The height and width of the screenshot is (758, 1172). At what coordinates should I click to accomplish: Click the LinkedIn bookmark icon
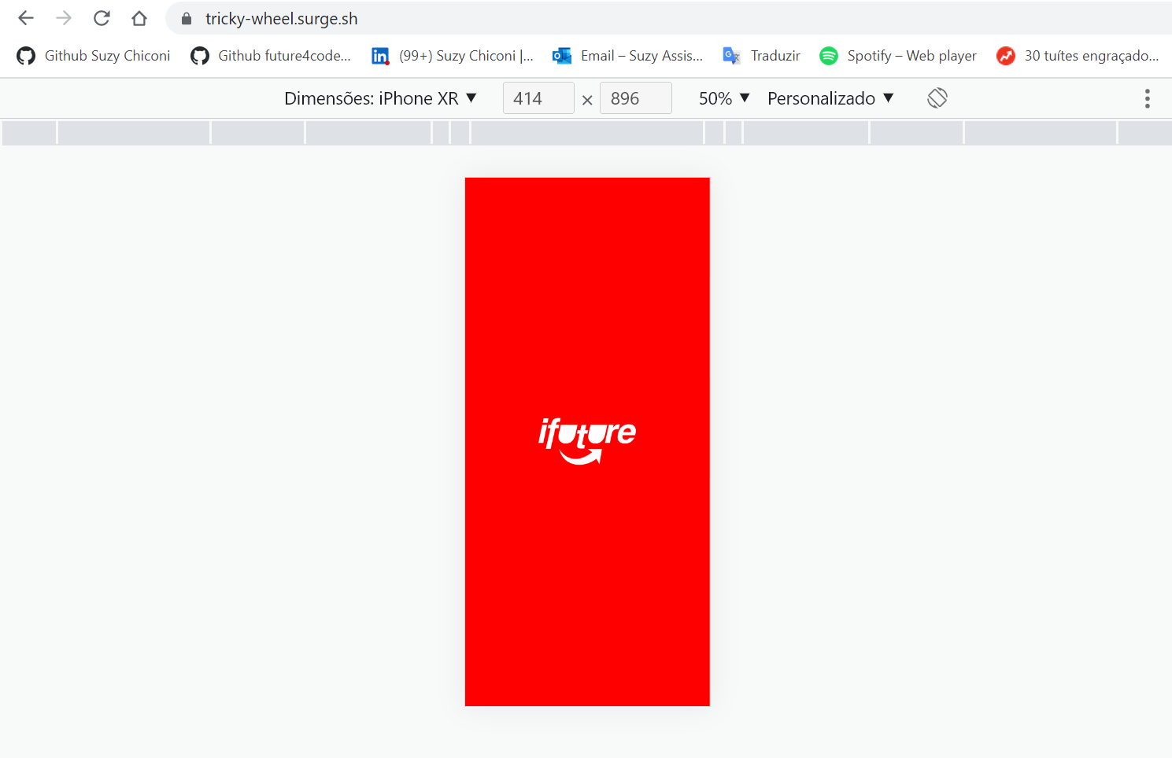coord(381,56)
